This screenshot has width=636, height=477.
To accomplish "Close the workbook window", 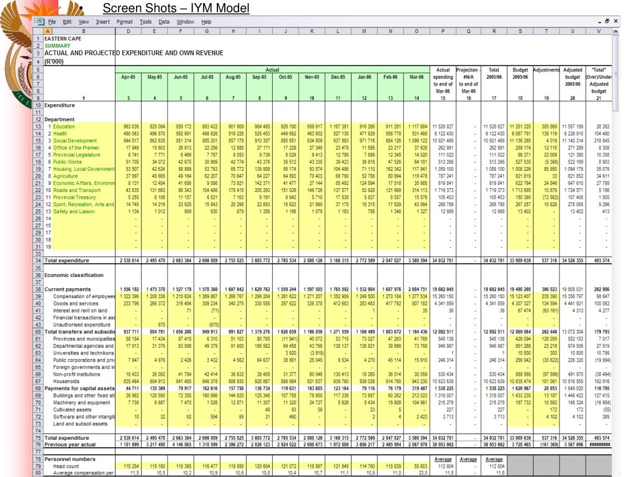I will [x=616, y=21].
